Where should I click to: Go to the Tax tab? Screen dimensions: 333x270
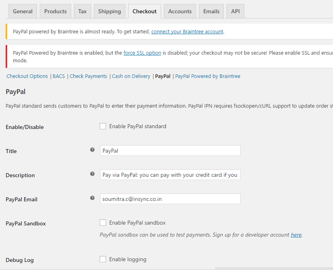(82, 11)
